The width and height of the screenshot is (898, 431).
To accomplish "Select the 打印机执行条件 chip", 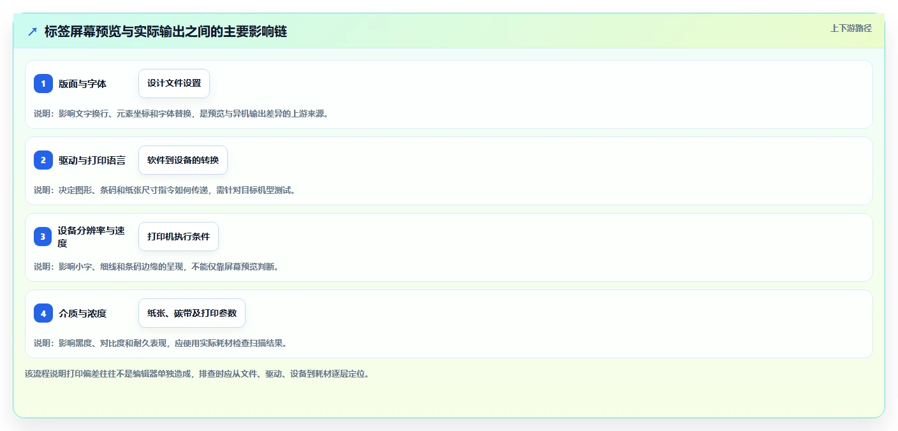I will pos(179,237).
